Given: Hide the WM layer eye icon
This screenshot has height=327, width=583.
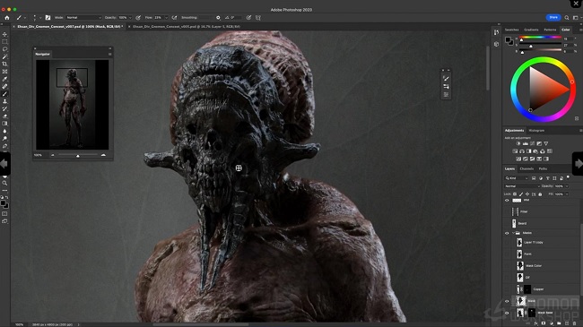Looking at the screenshot, I should click(507, 201).
